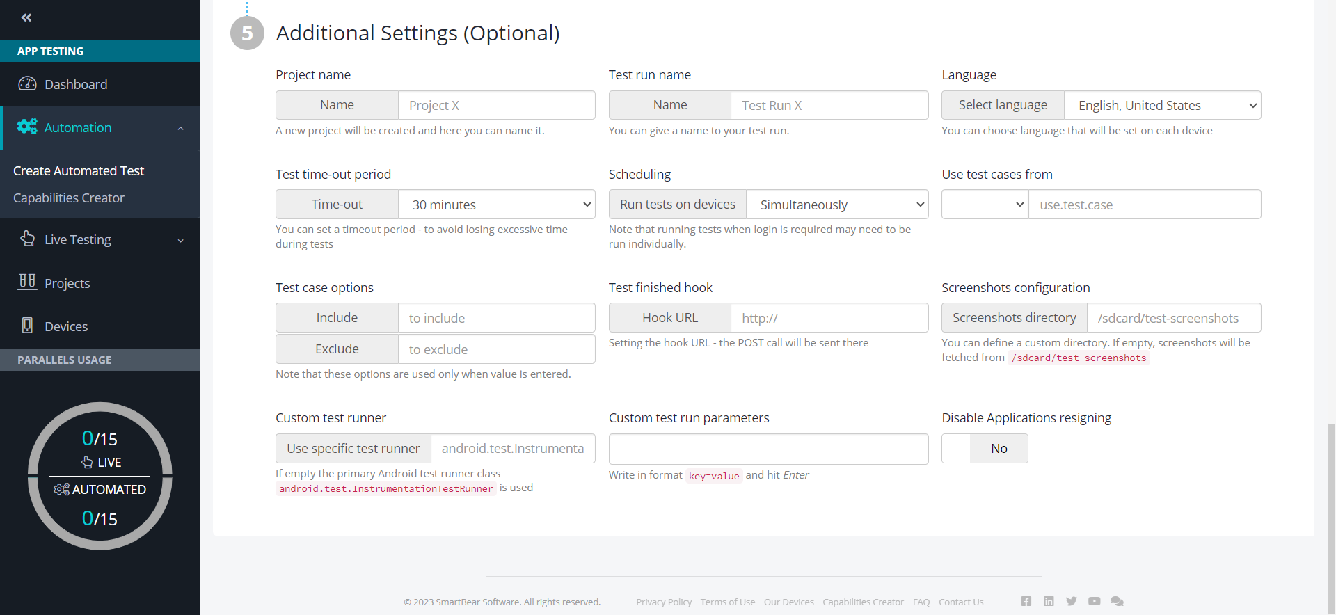Open the LinkedIn icon in footer
Image resolution: width=1336 pixels, height=615 pixels.
(x=1049, y=601)
